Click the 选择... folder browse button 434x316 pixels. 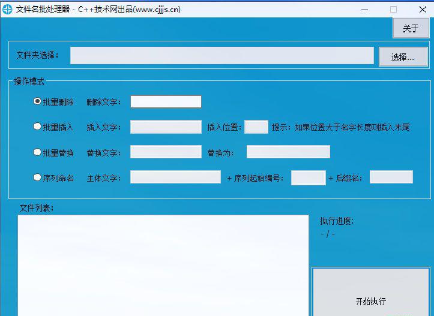(x=403, y=57)
